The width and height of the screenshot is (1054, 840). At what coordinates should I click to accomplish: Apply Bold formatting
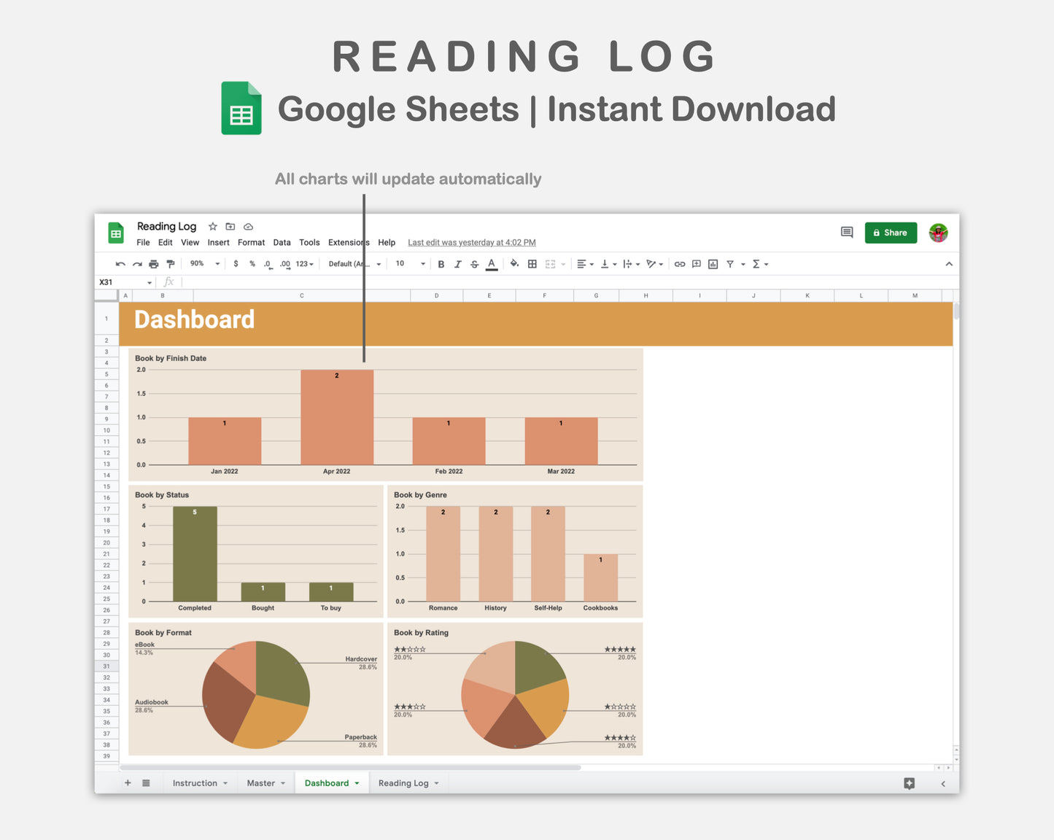click(x=441, y=263)
